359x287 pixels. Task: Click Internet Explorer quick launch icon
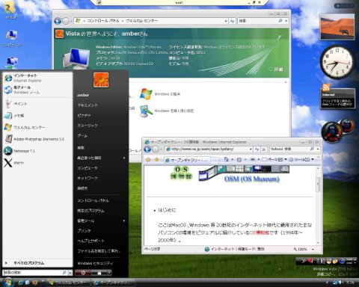coord(21,283)
